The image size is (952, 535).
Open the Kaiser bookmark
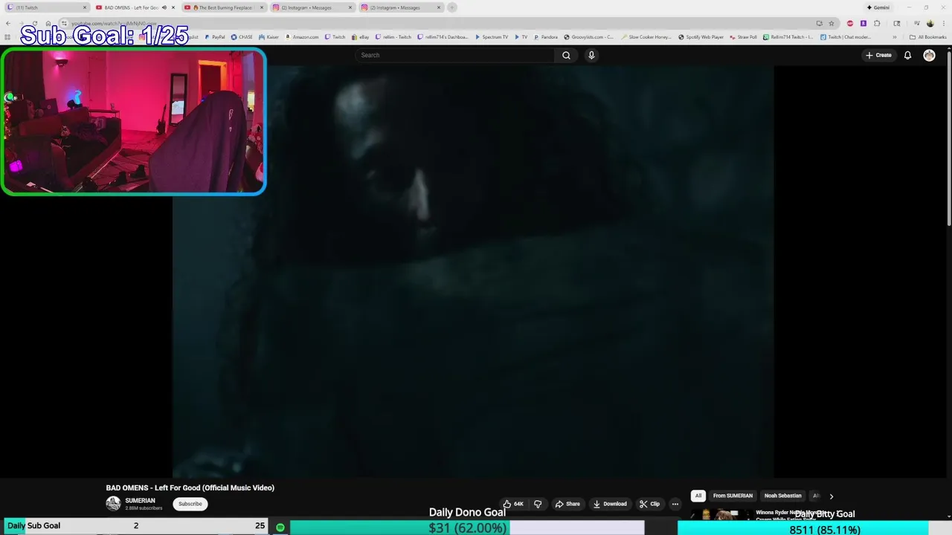click(x=269, y=37)
